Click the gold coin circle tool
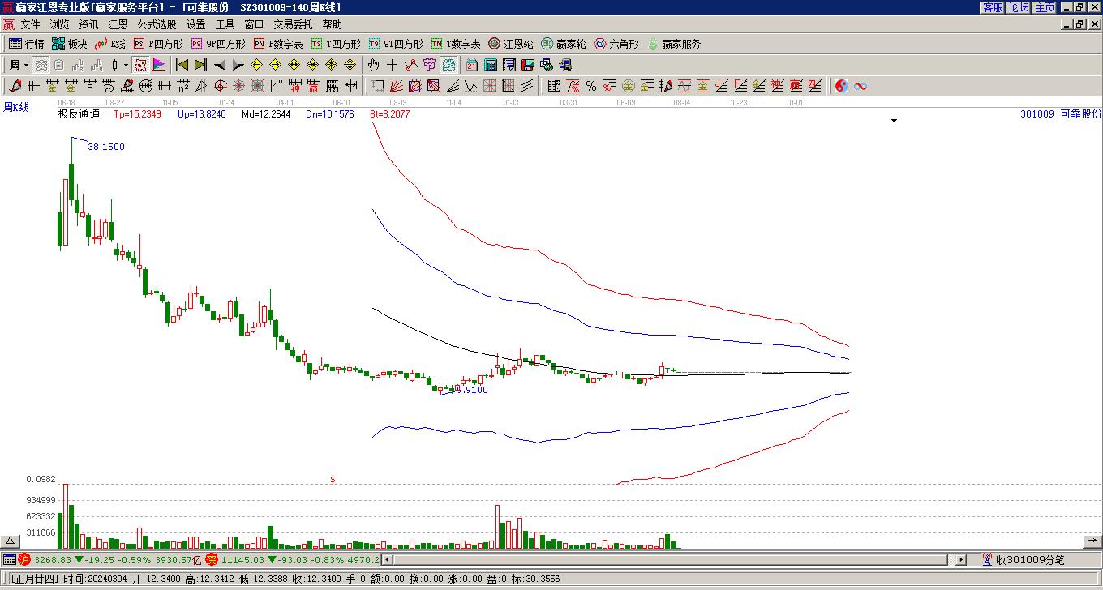Viewport: 1103px width, 590px height. (629, 86)
